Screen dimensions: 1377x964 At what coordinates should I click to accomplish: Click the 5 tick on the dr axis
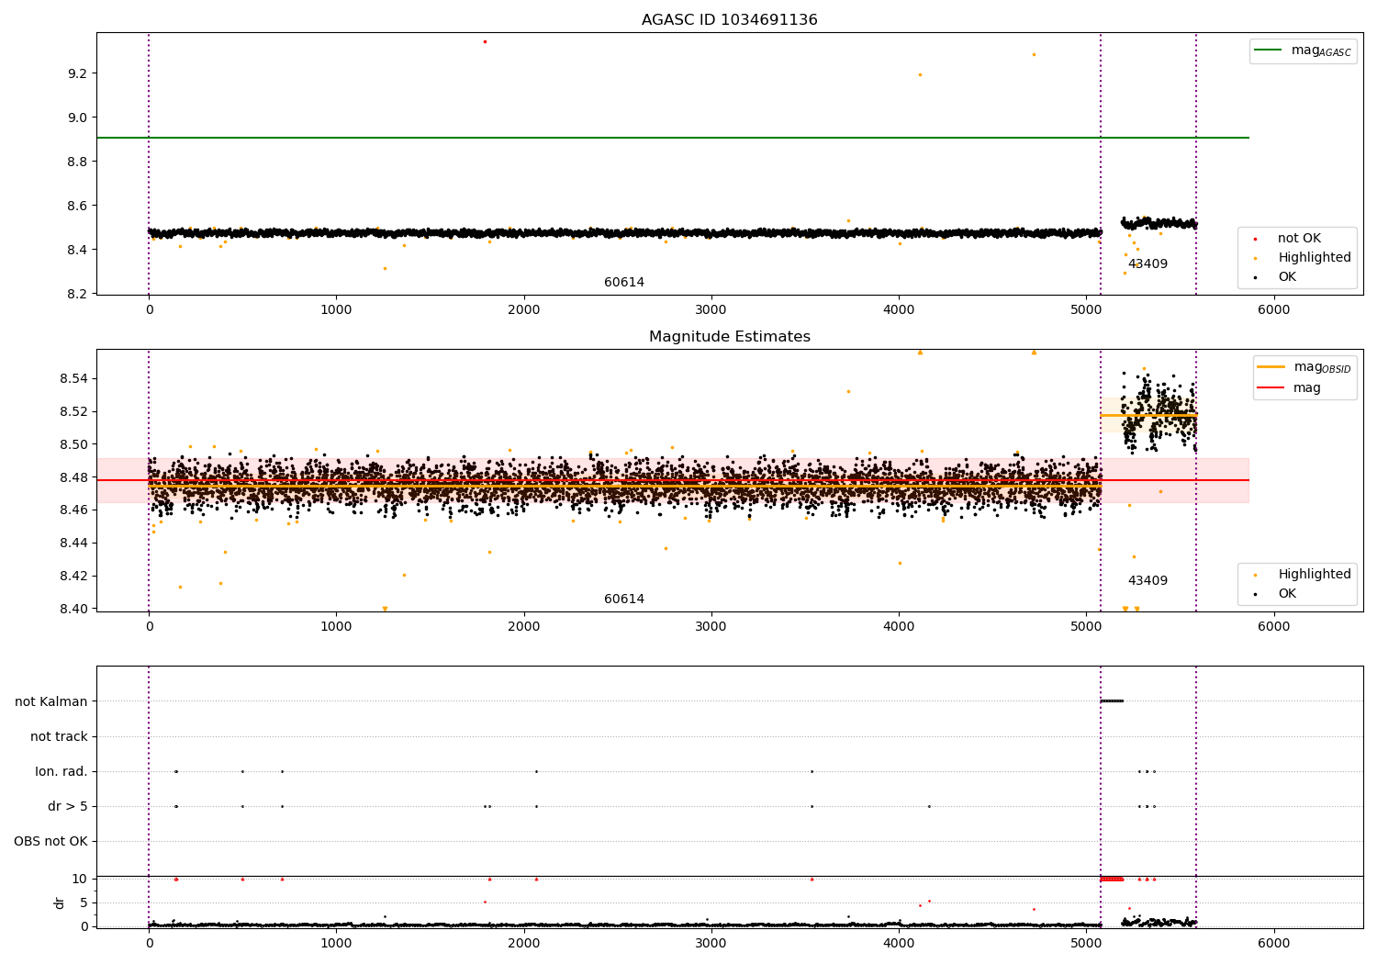pos(84,902)
